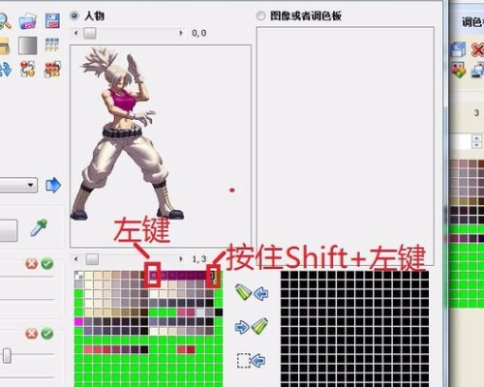Click the upper red X cancel icon
Screen dimensions: 484x387
click(32, 264)
